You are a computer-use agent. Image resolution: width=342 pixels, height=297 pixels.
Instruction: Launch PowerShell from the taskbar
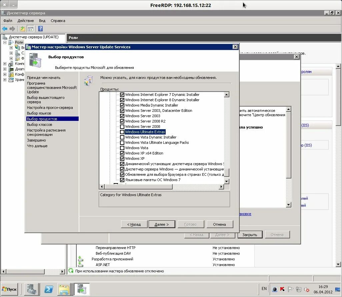48,289
